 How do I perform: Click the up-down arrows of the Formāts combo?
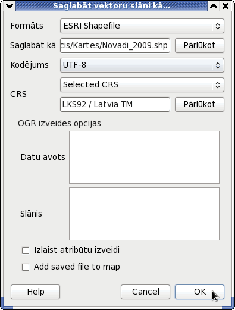point(218,26)
